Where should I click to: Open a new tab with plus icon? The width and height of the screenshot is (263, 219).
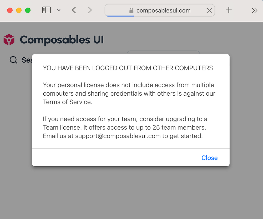[x=229, y=10]
